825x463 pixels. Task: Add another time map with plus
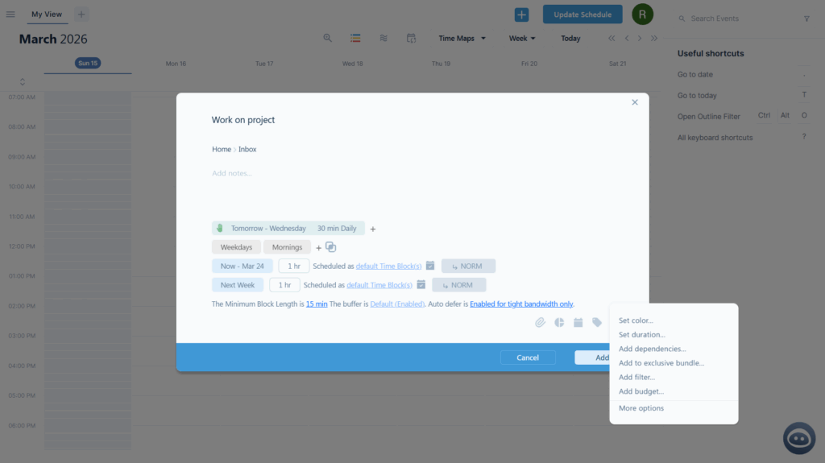(318, 248)
